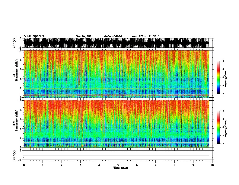This screenshot has height=185, width=239.
Task: Click time axis tick label "8"
Action: pyautogui.click(x=174, y=165)
